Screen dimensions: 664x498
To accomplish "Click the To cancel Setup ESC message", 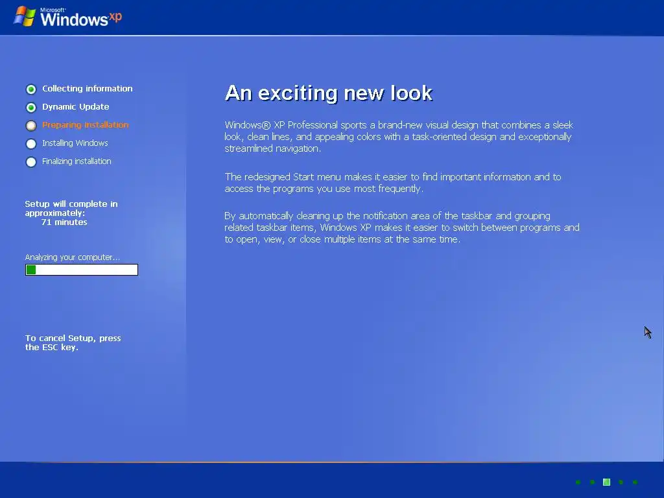I will [73, 342].
